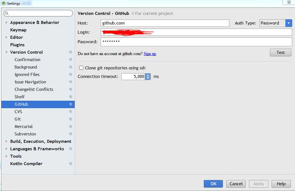This screenshot has height=191, width=295.
Task: Click the Connection timeout value field
Action: pos(133,77)
